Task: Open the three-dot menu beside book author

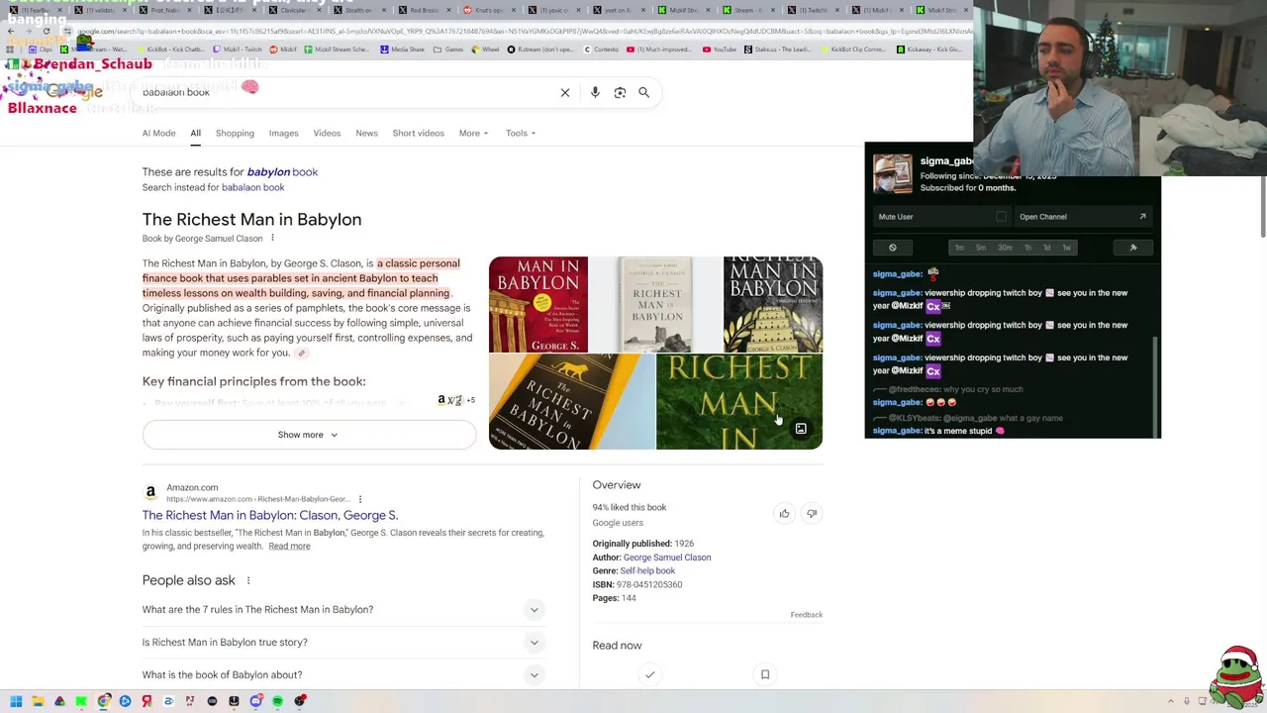Action: click(272, 238)
